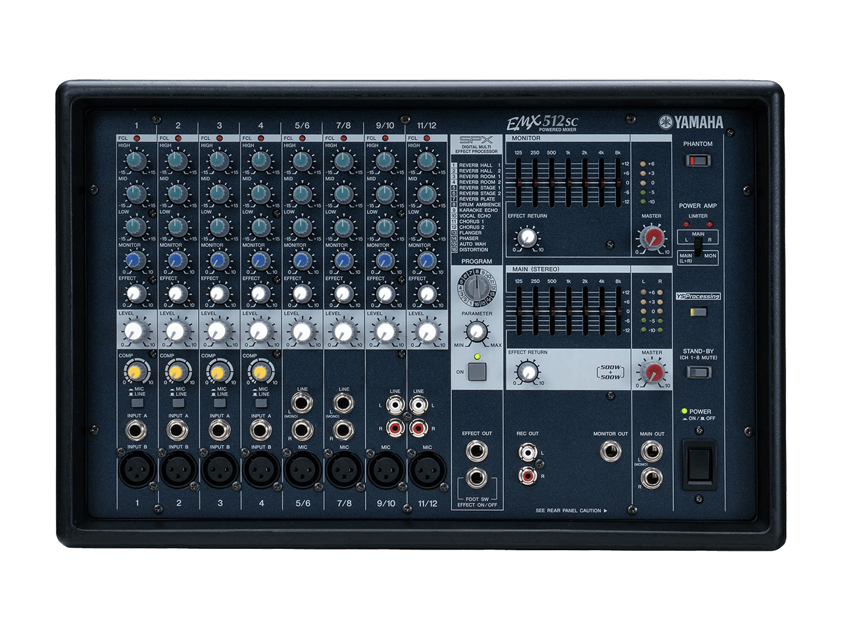Viewport: 842px width, 631px height.
Task: Adjust channel 2 yellow COMP knob
Action: pyautogui.click(x=177, y=372)
